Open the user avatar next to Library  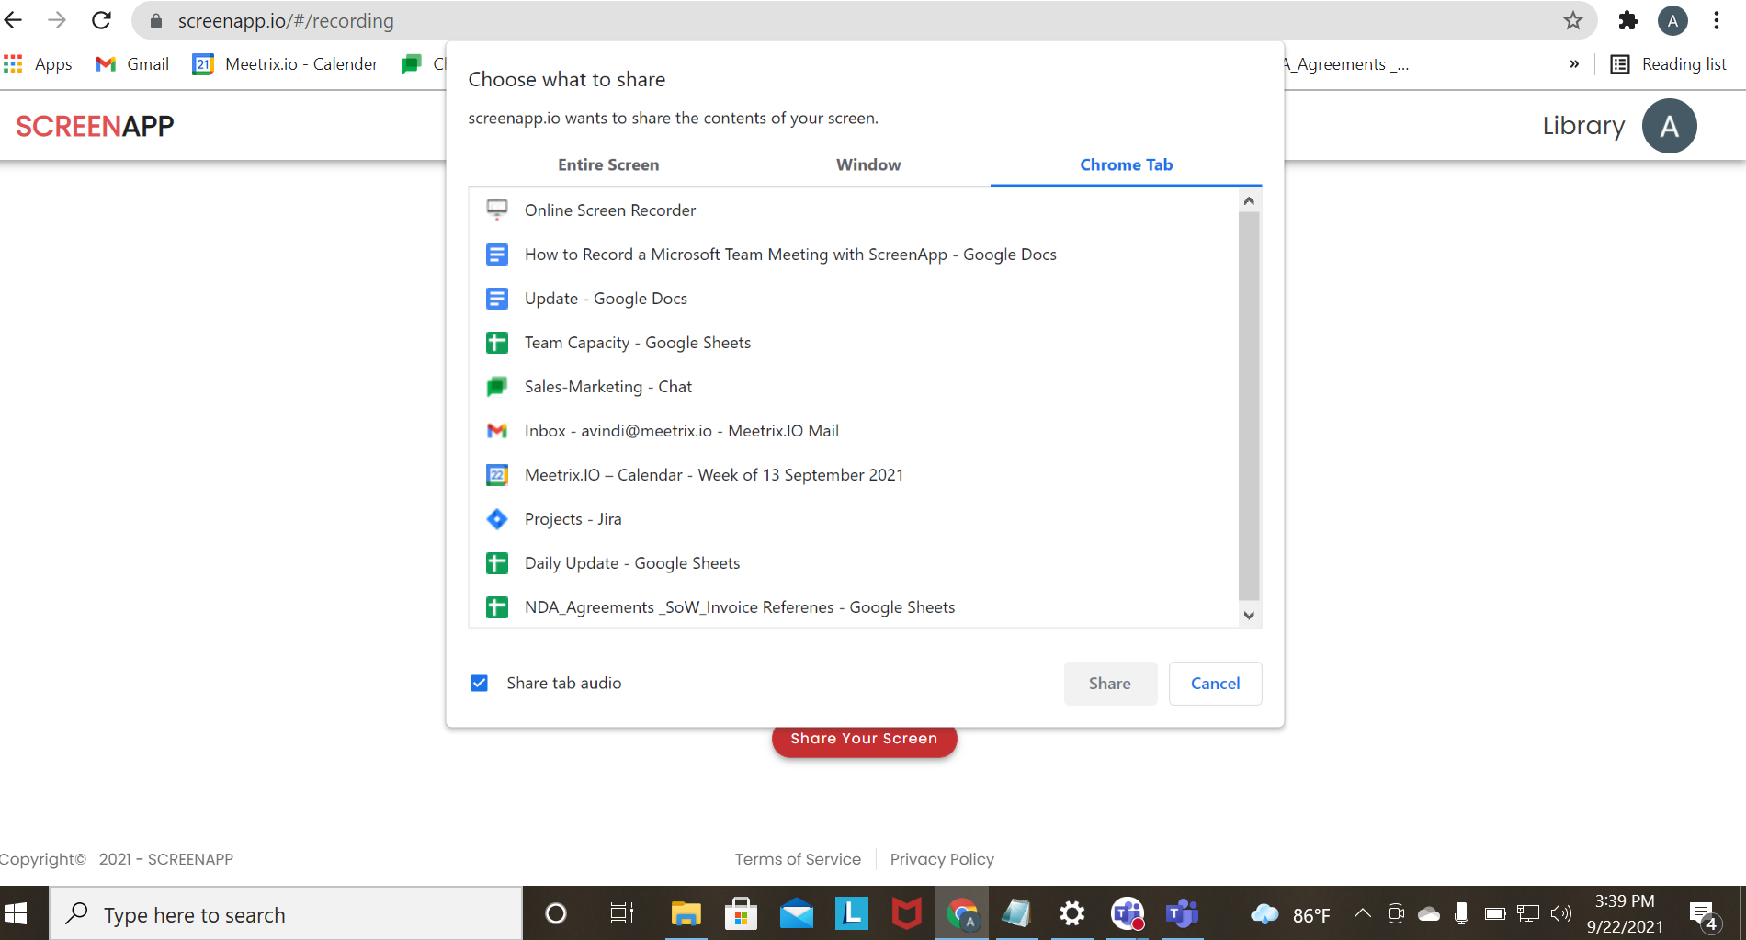tap(1669, 126)
